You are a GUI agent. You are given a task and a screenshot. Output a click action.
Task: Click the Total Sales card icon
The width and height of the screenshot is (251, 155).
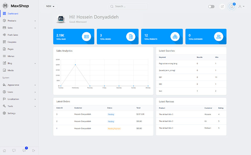pyautogui.click(x=86, y=36)
